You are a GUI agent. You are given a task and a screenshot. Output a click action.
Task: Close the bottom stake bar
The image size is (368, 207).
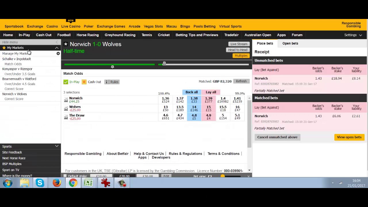coord(248,176)
